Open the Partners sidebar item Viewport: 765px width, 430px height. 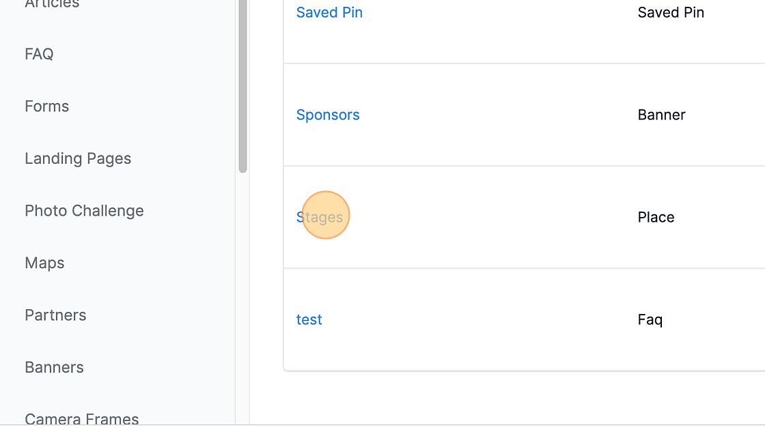click(55, 315)
